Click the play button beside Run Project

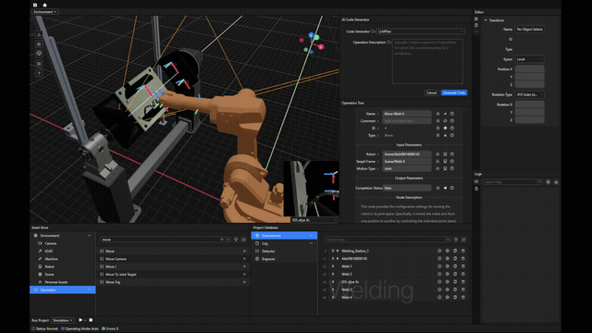coord(80,320)
